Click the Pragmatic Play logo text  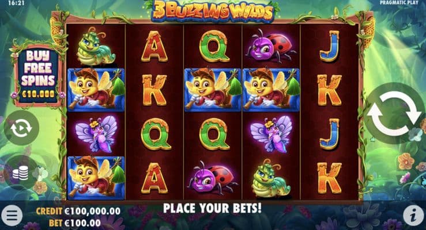399,3
